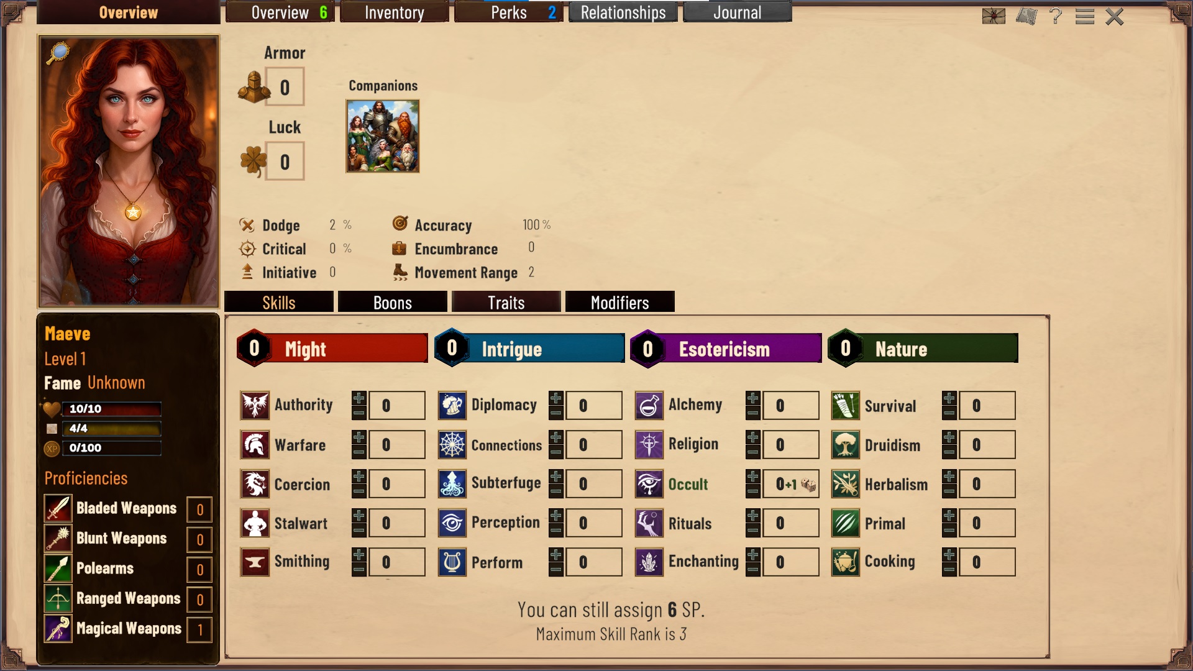Click the Druidism tree icon

pyautogui.click(x=845, y=445)
